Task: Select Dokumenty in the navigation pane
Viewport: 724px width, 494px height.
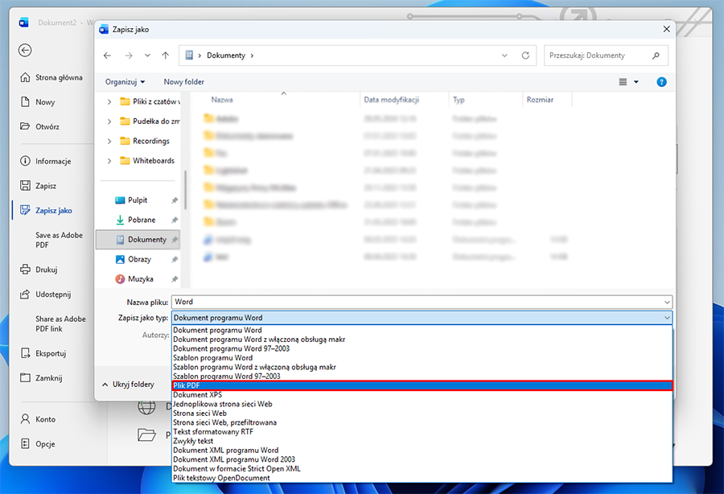Action: 138,240
